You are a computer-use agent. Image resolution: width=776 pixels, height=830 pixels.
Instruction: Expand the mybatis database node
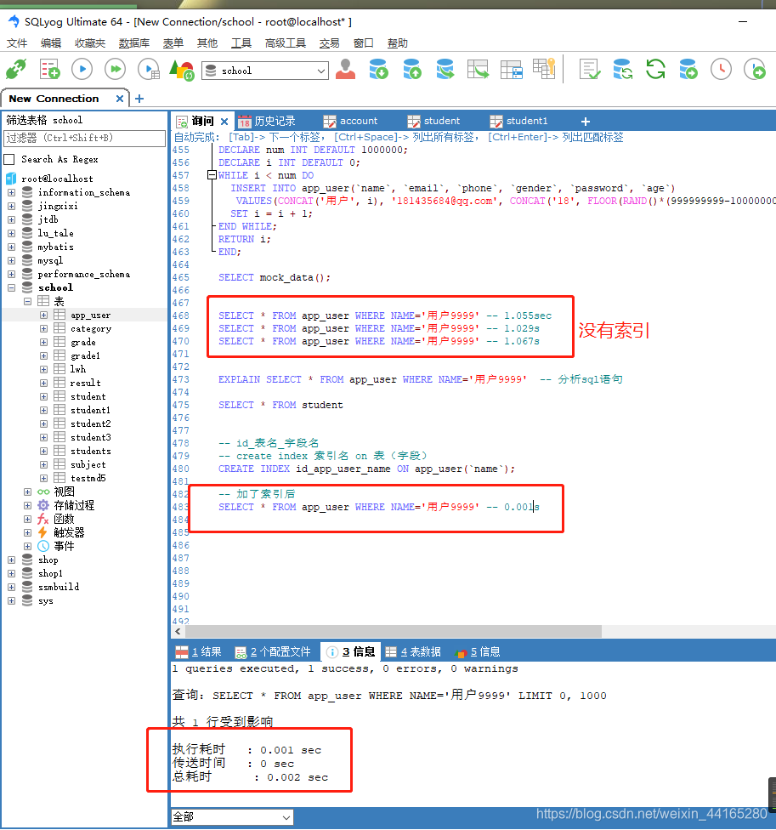[11, 247]
